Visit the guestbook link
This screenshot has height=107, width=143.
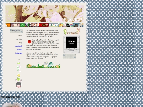point(19,46)
